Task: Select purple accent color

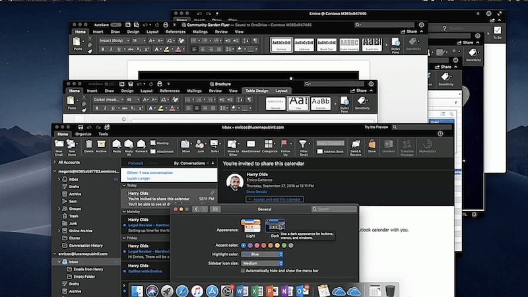Action: 250,246
